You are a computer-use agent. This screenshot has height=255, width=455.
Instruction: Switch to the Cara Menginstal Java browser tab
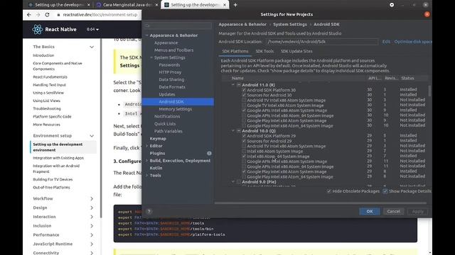(x=127, y=5)
